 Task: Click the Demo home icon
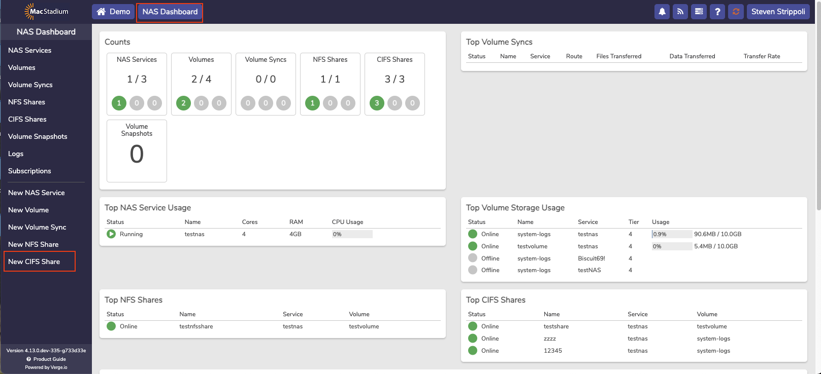click(102, 12)
